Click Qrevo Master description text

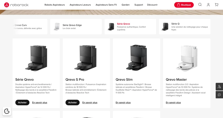point(186,90)
